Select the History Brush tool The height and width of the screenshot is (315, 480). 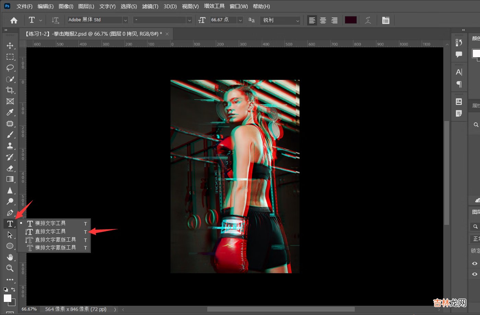[x=10, y=157]
